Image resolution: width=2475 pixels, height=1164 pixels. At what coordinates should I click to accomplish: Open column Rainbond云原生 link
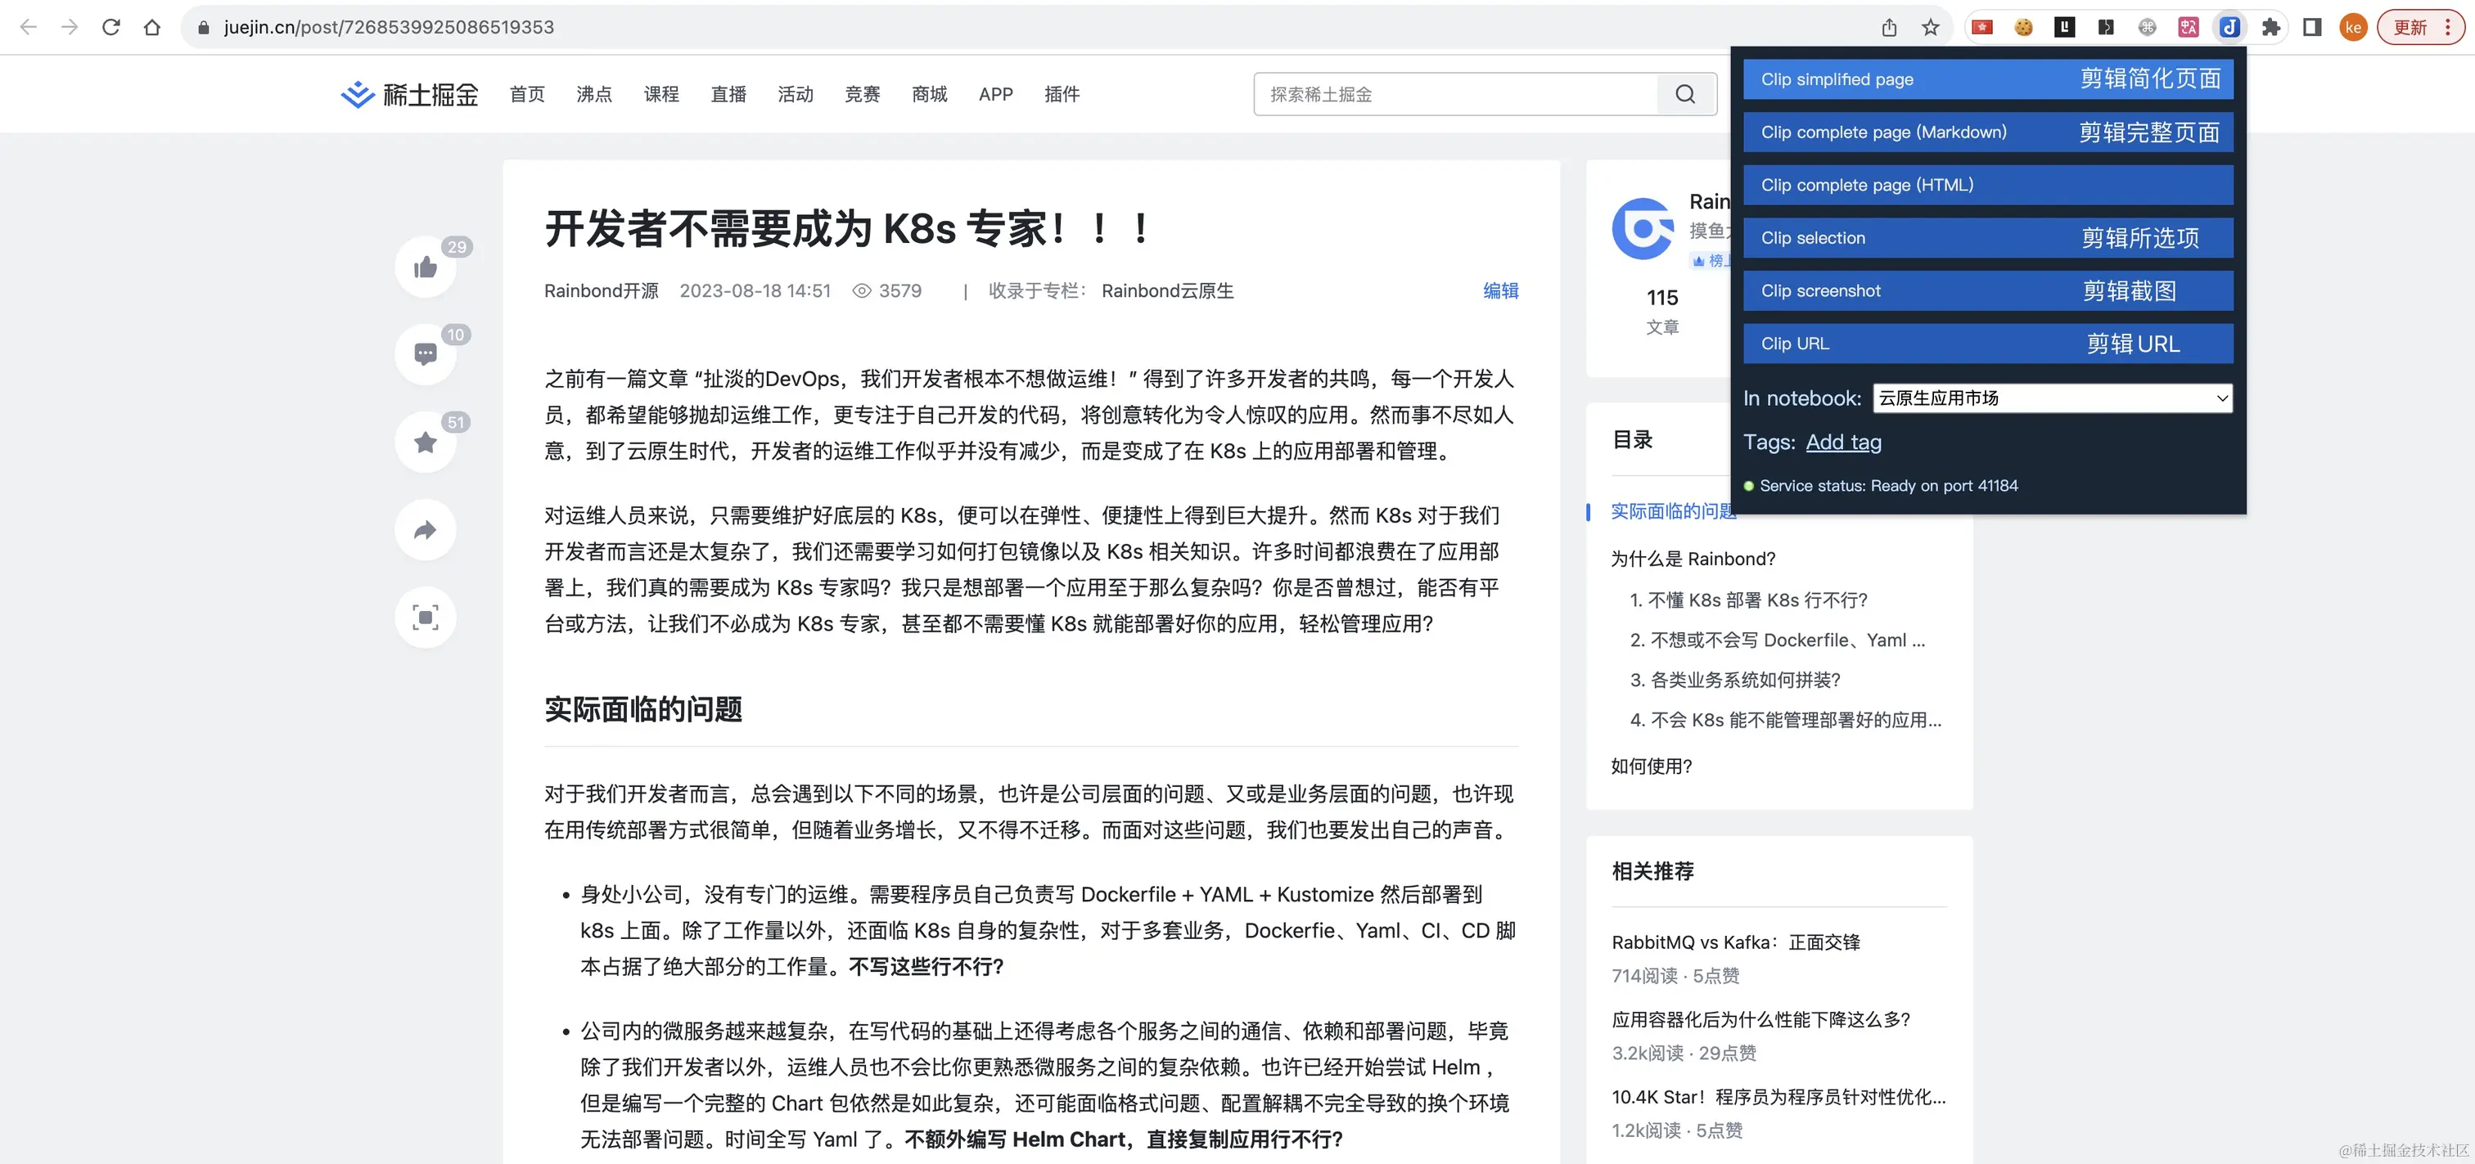click(x=1167, y=291)
